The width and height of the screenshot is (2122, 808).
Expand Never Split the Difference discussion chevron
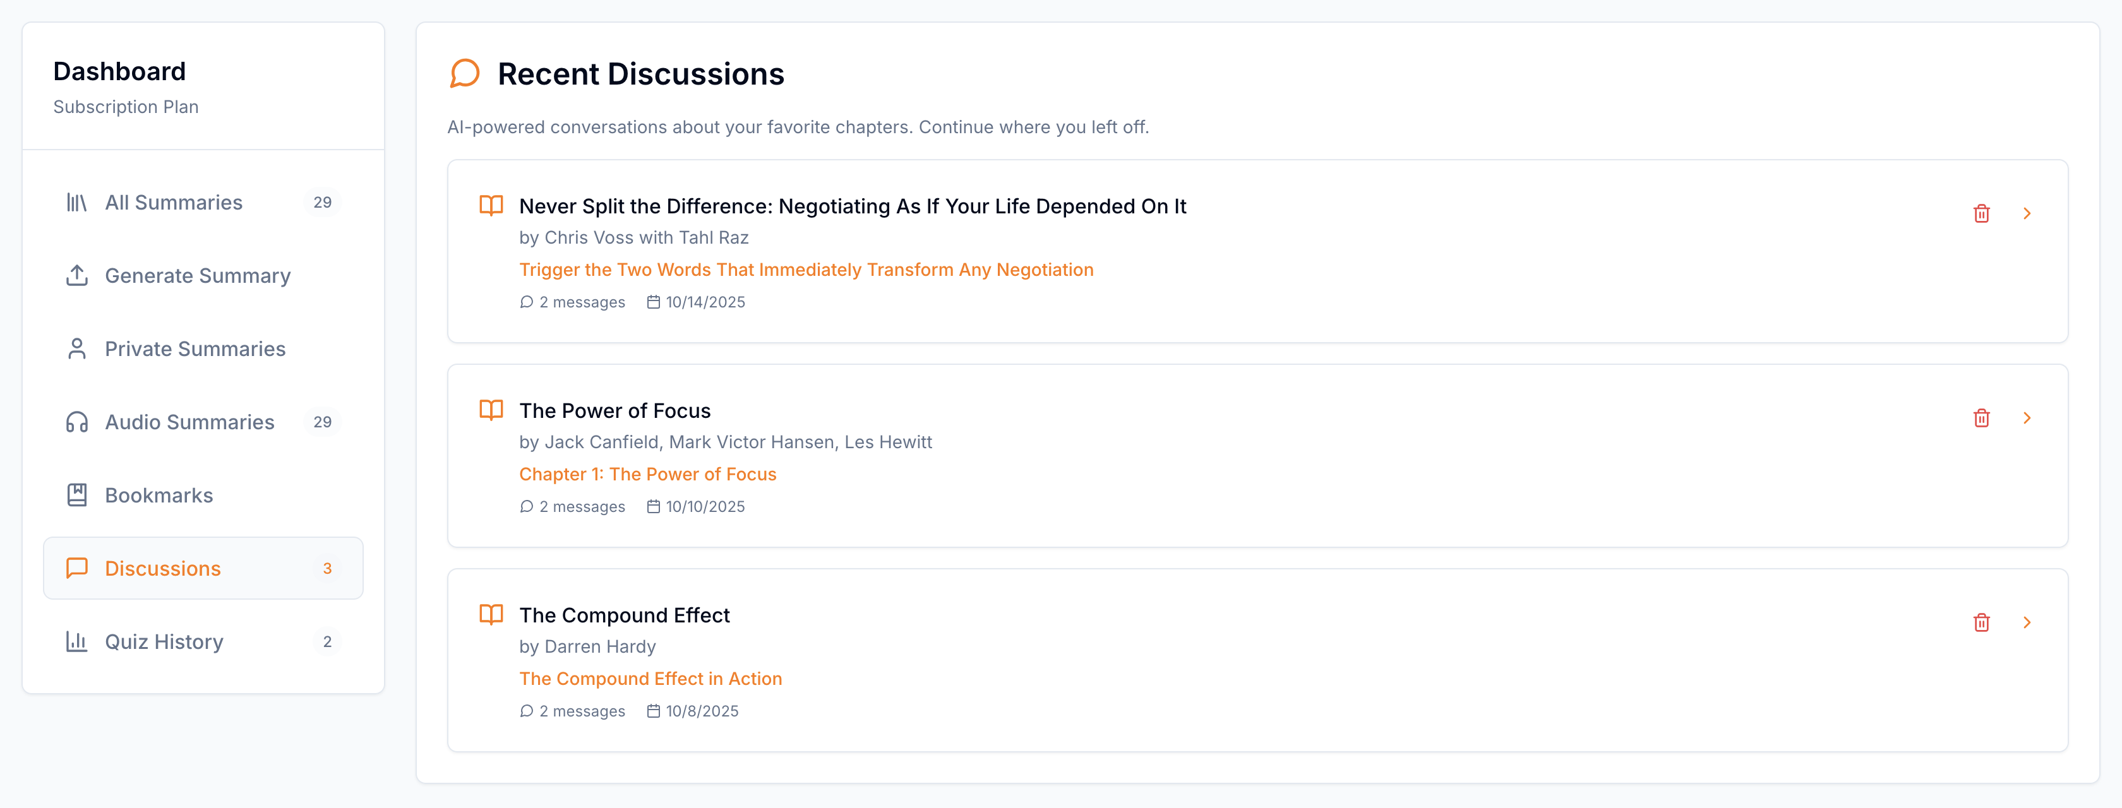[2027, 213]
